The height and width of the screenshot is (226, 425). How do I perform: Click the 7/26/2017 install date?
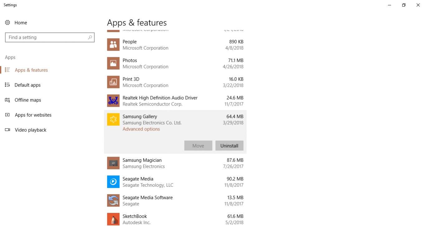tap(233, 166)
